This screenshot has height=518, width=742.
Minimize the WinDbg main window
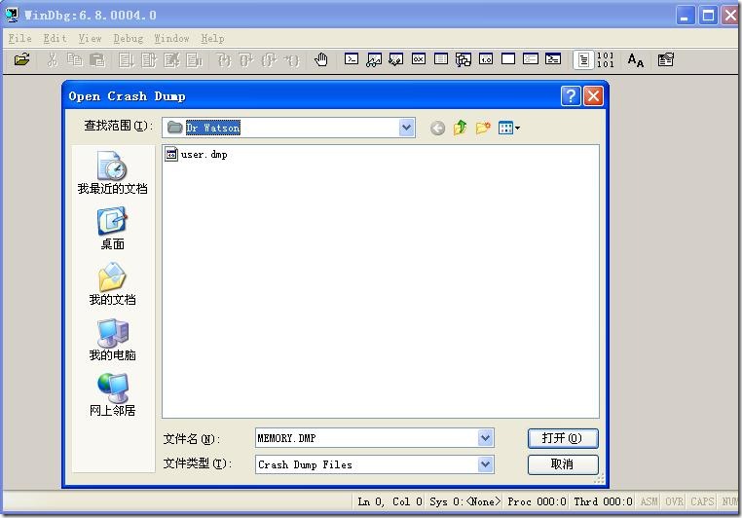[x=685, y=16]
